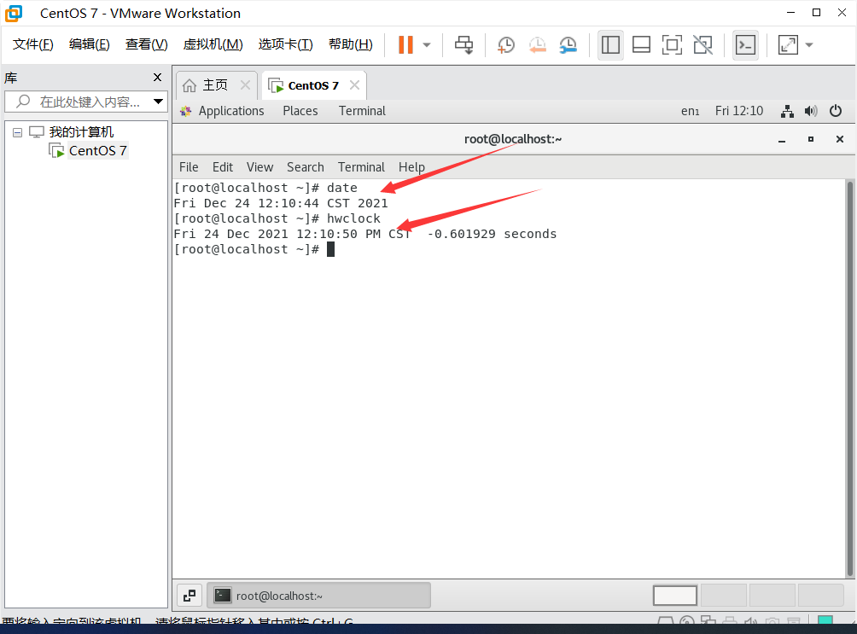Minimize the root@localhost terminal window

tap(782, 140)
